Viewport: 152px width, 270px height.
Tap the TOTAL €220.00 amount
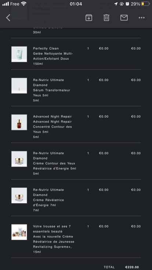[132, 267]
